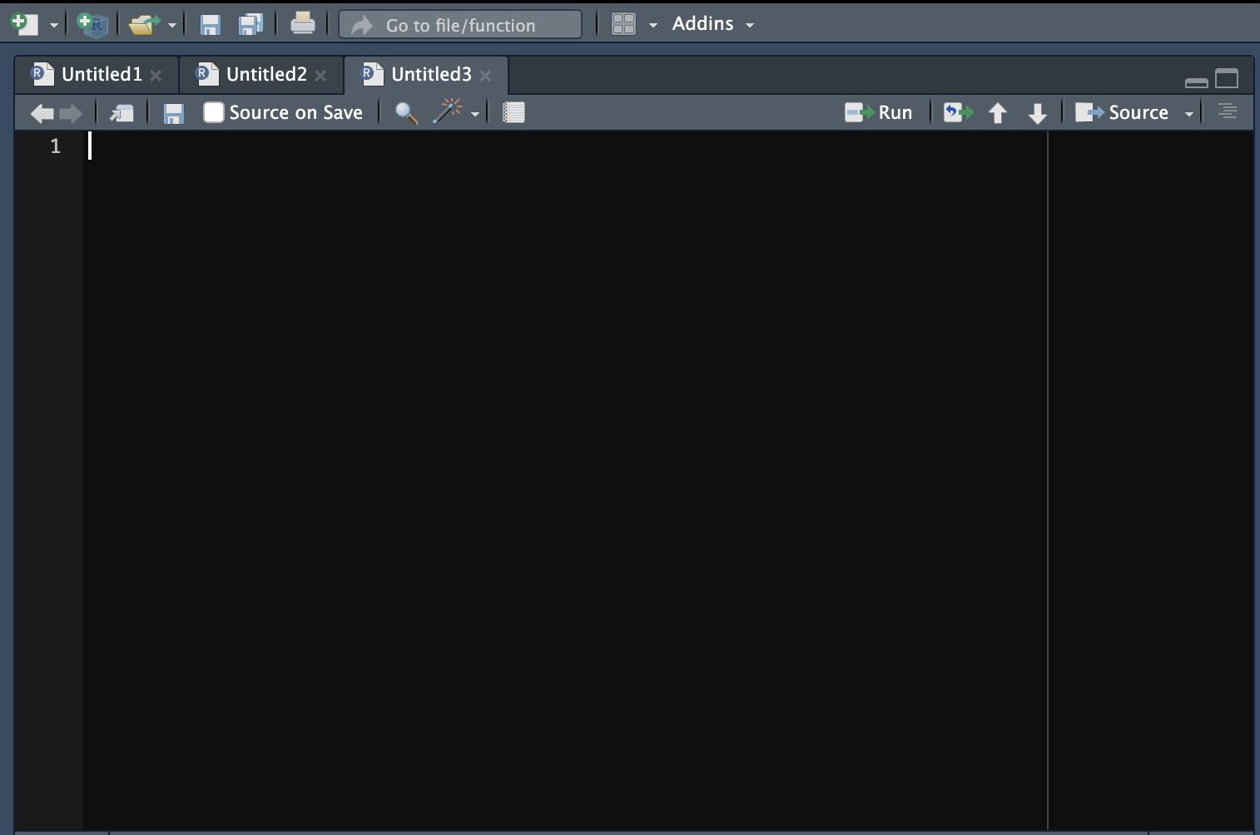Click the print icon in the toolbar
This screenshot has height=835, width=1260.
point(303,22)
